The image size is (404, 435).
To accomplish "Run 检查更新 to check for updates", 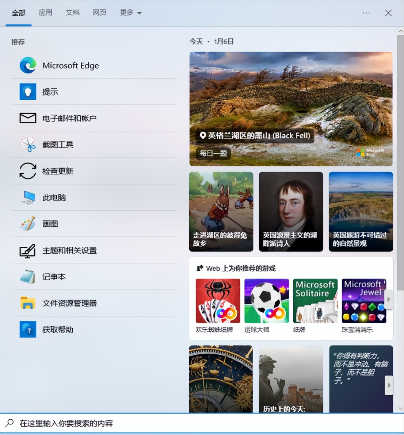I will pyautogui.click(x=58, y=171).
